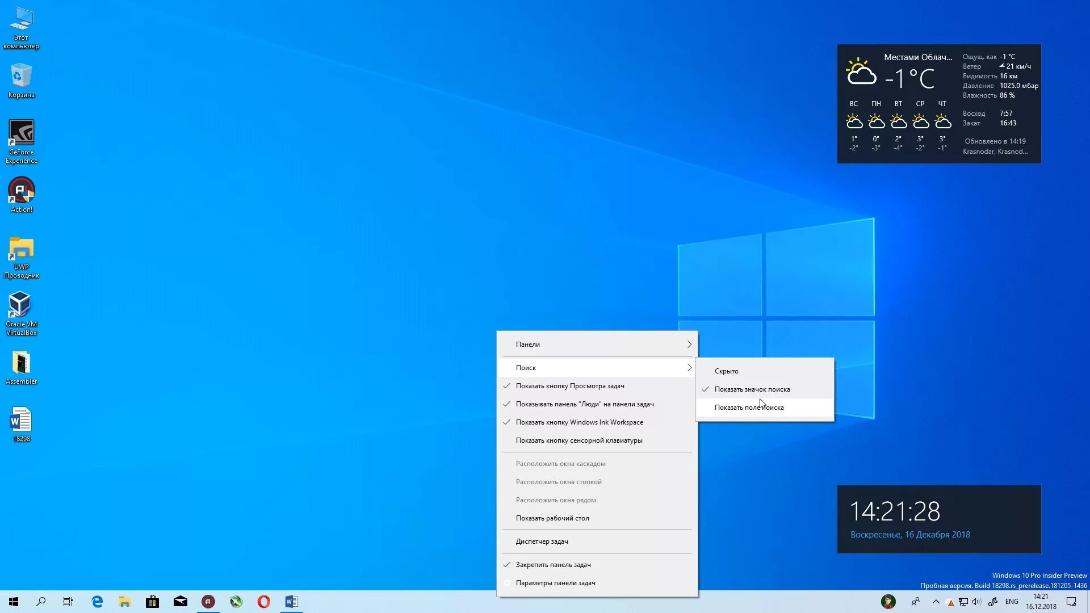Expand the hidden icons chevron in tray

pyautogui.click(x=935, y=602)
